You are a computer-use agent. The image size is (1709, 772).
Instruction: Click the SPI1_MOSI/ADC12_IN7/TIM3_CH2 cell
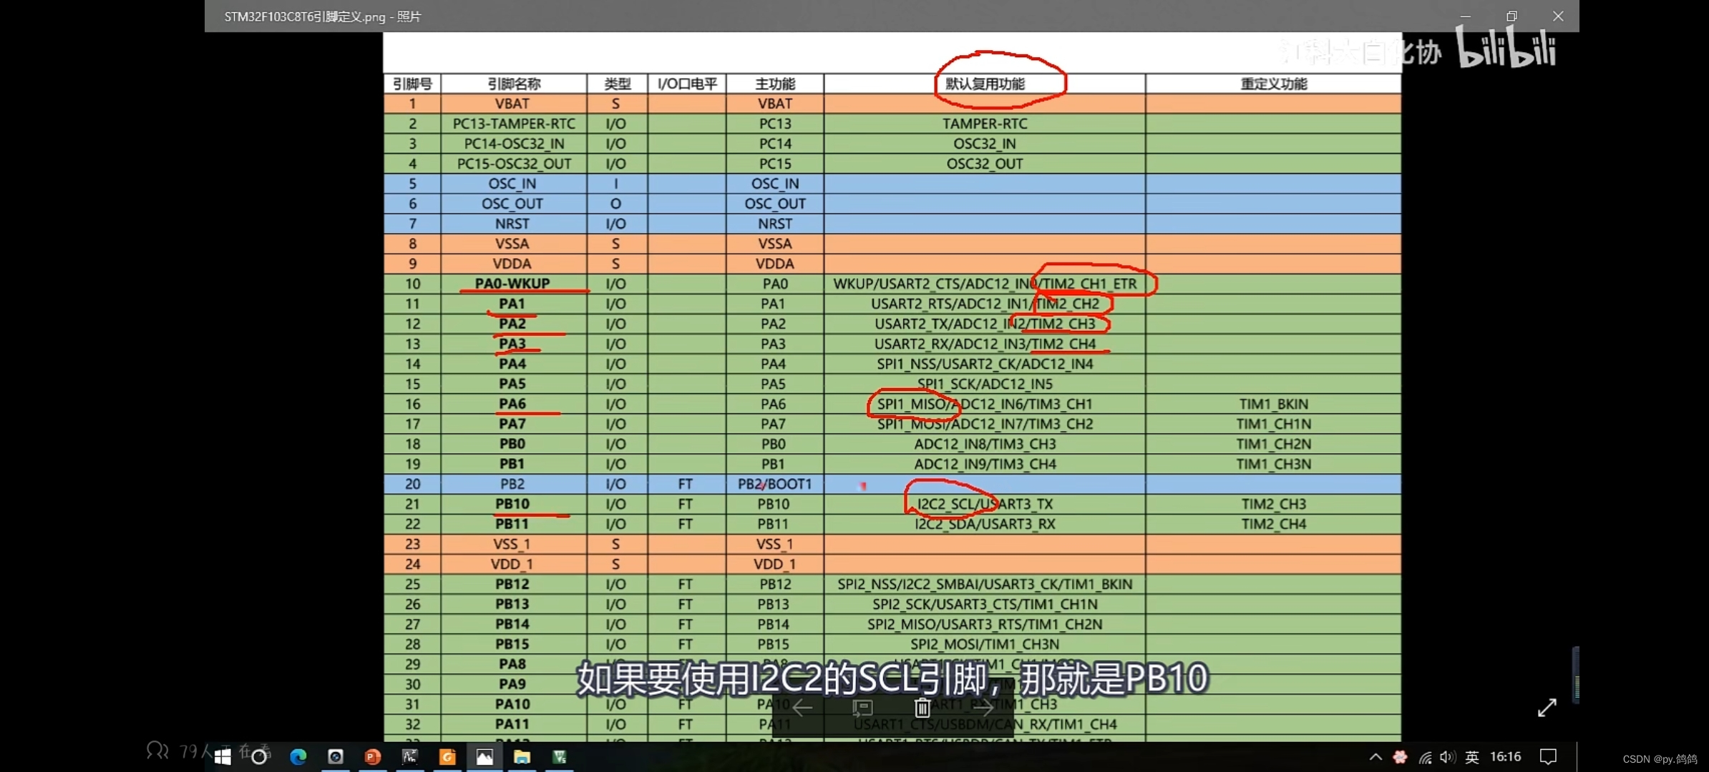coord(985,424)
